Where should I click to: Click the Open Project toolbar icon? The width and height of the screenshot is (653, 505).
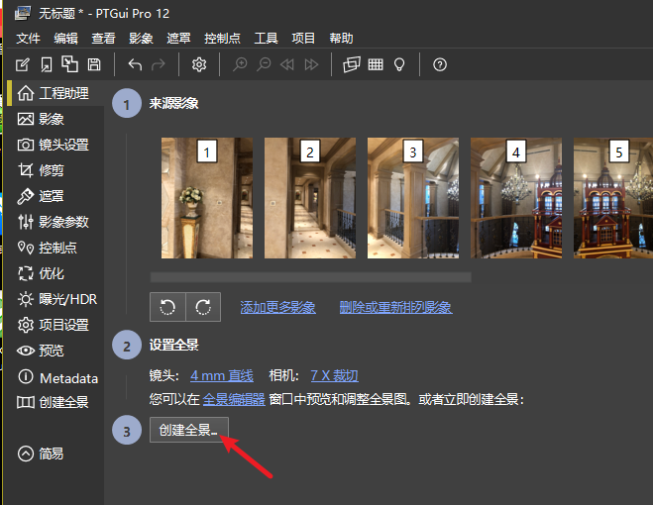(47, 64)
